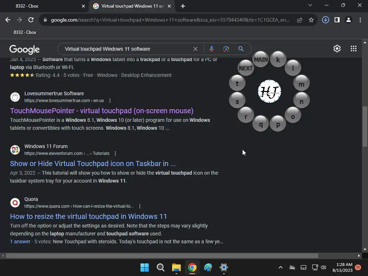The image size is (368, 276).
Task: Open How to resize the virtual touchpad result
Action: click(x=88, y=216)
